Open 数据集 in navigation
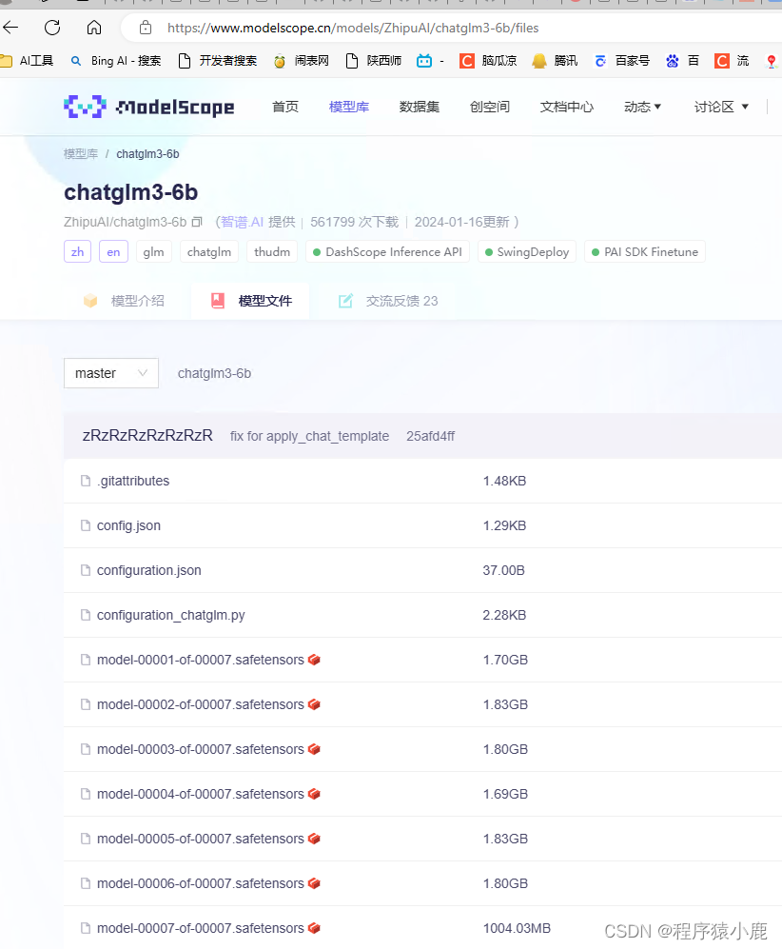Screen dimensions: 782x949 click(420, 108)
